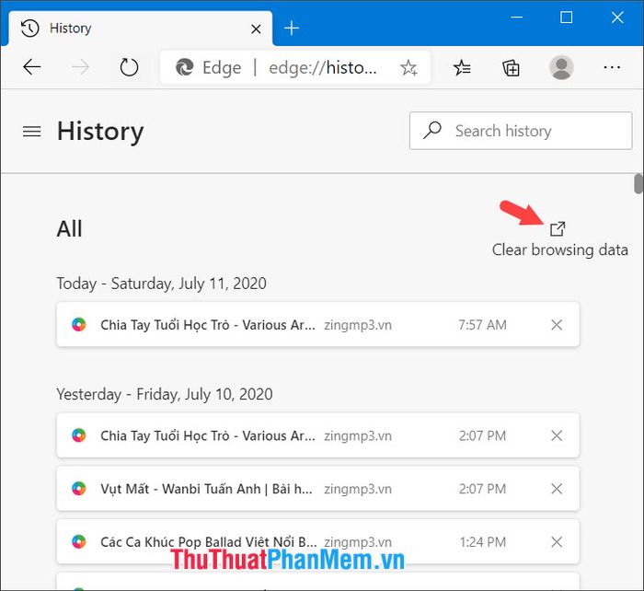Click the edge://history address bar
644x591 pixels.
322,67
